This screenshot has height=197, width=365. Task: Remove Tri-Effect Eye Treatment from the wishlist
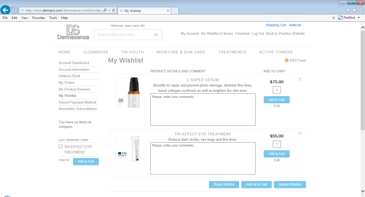pyautogui.click(x=300, y=133)
